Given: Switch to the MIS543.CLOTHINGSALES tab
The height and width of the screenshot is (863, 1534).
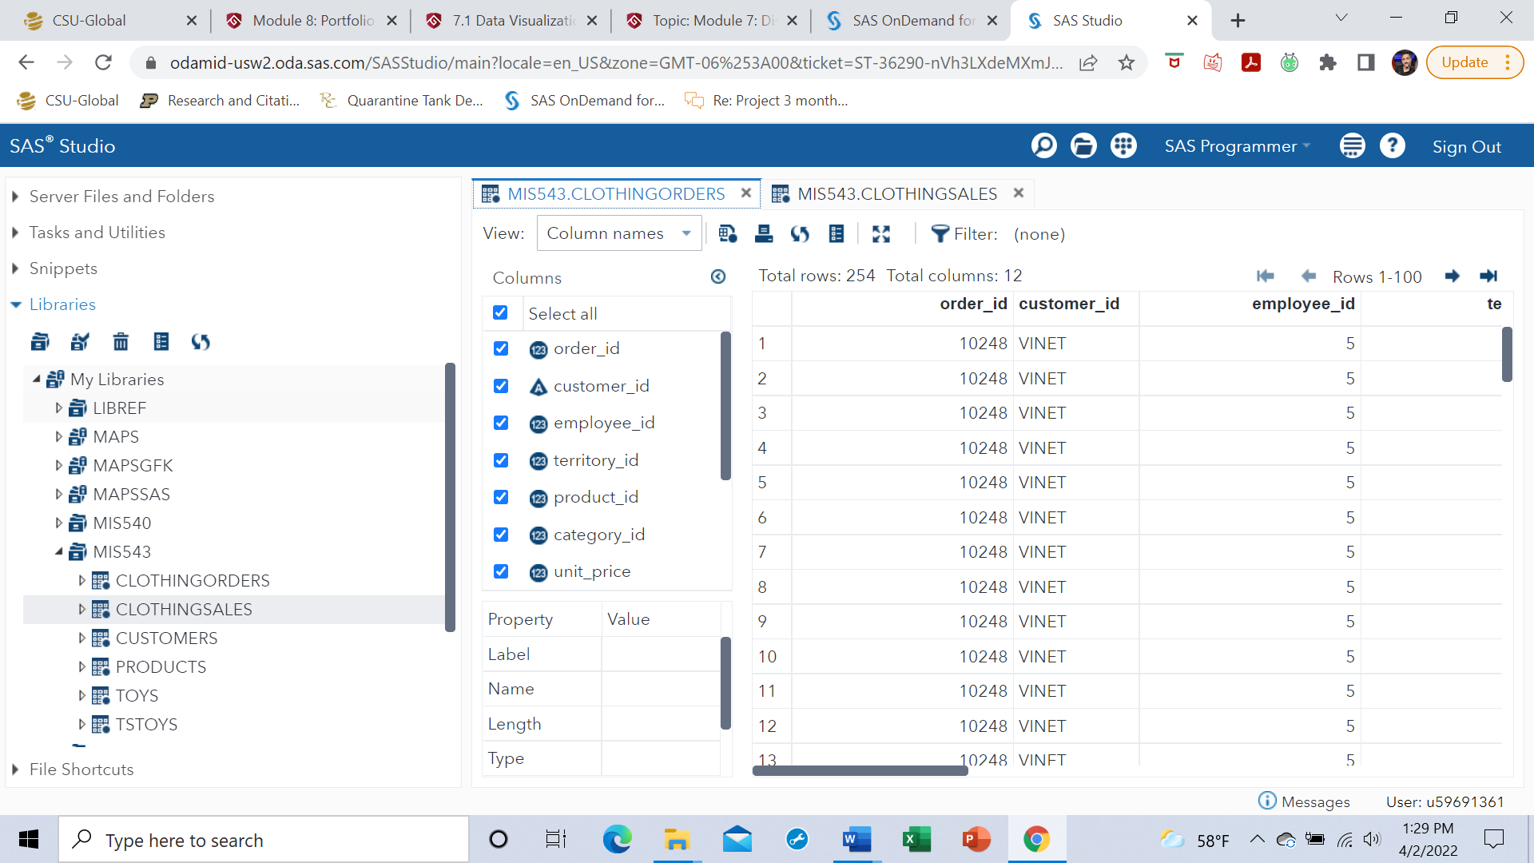Looking at the screenshot, I should coord(896,193).
